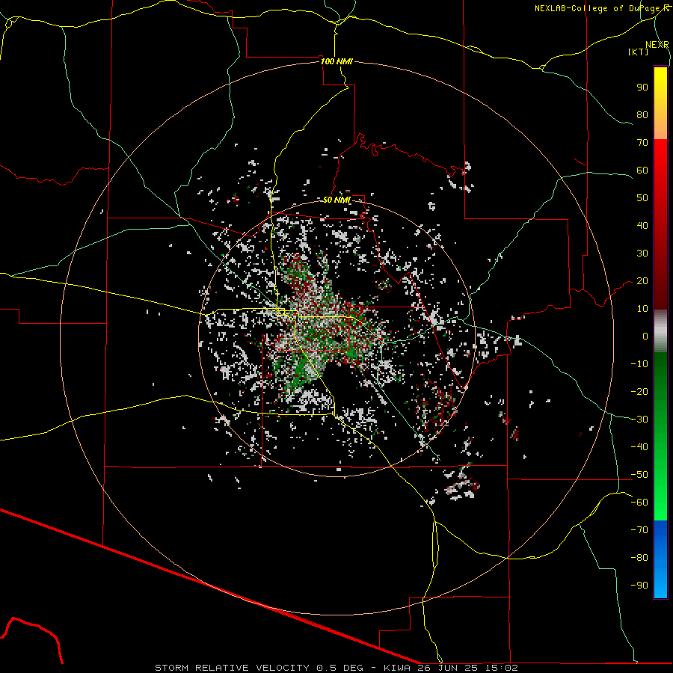Click the -60 value on the velocity scale
This screenshot has height=673, width=673.
[x=639, y=503]
